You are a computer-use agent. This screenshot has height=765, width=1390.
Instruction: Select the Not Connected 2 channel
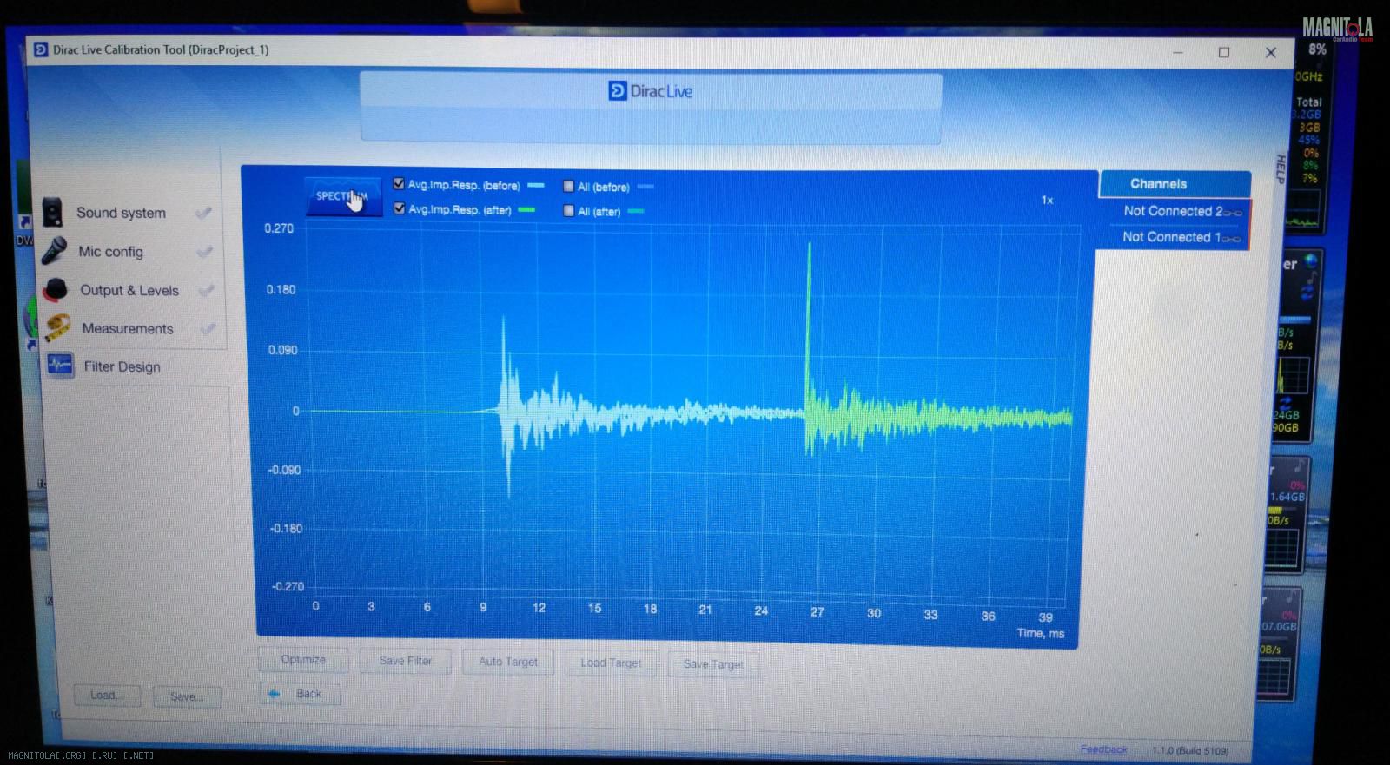1173,211
